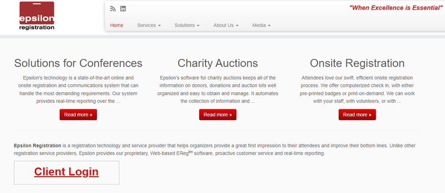The width and height of the screenshot is (445, 193).
Task: Read more about Onsite Registration
Action: coord(357,114)
